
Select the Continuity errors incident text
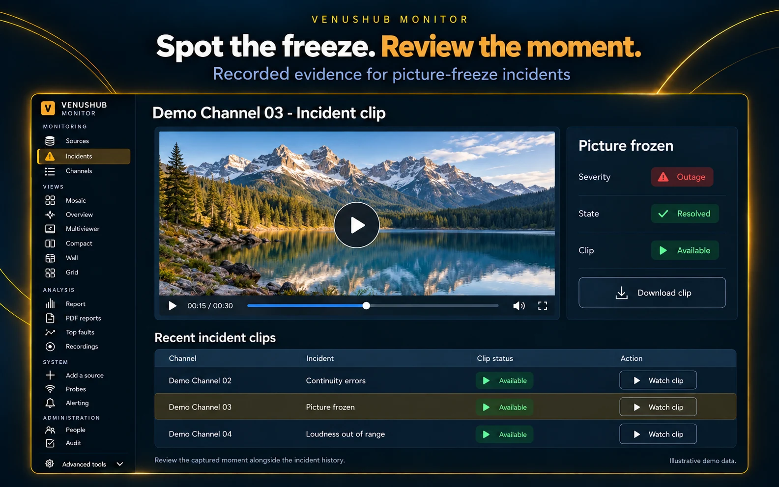click(336, 380)
